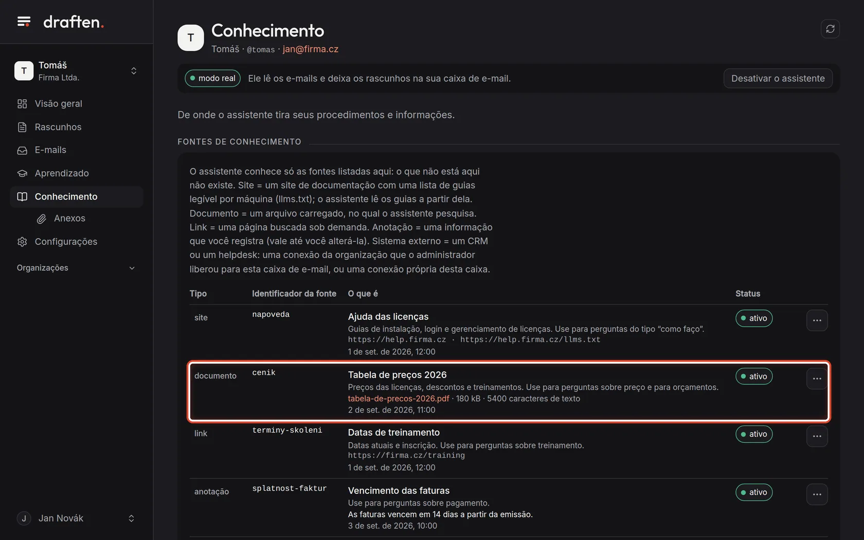The width and height of the screenshot is (864, 540).
Task: Click Desativar o assistente button
Action: [x=778, y=78]
